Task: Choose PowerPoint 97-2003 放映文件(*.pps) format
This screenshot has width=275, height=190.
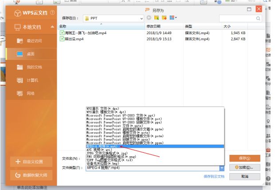Action: click(155, 122)
